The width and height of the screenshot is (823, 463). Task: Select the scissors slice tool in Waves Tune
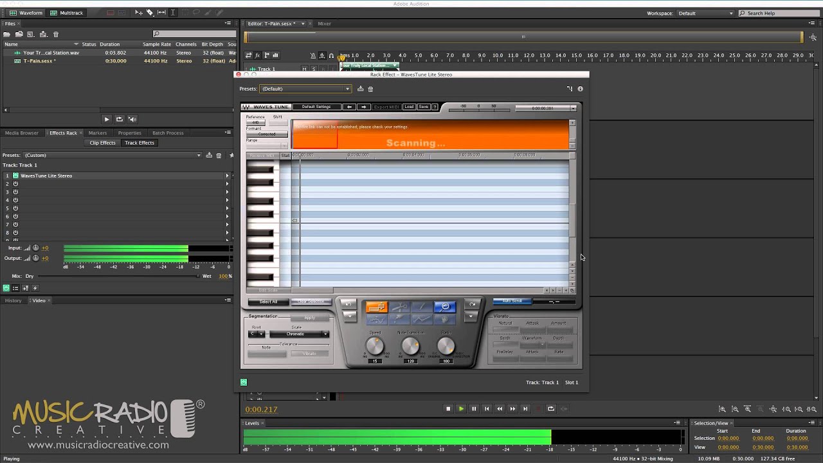point(399,307)
